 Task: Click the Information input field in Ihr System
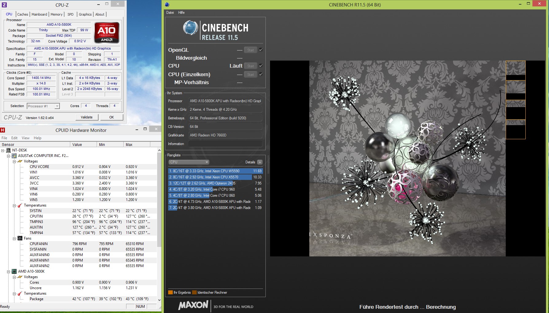225,144
